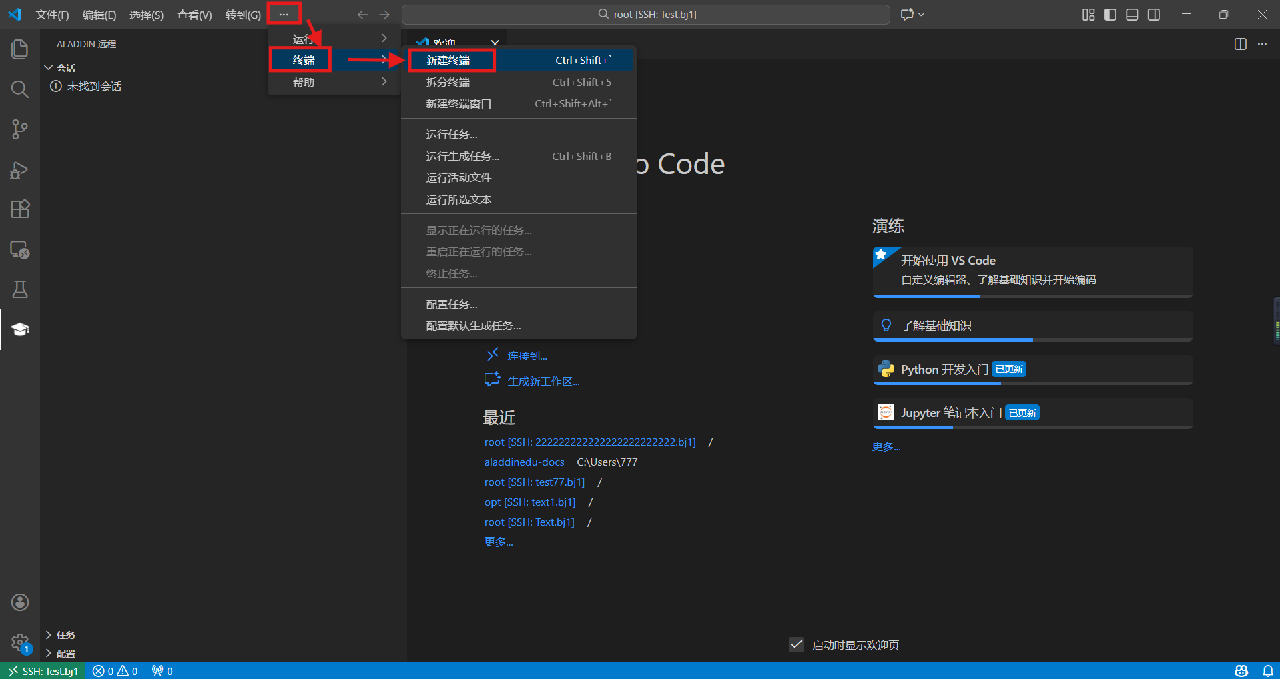Open the Testing flask icon
The image size is (1280, 679).
point(20,289)
